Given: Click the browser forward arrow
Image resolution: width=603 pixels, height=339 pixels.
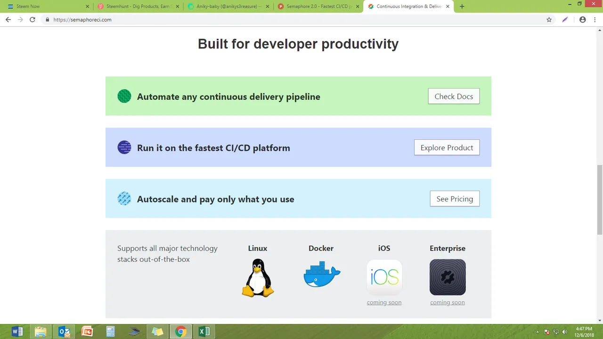Looking at the screenshot, I should [20, 20].
